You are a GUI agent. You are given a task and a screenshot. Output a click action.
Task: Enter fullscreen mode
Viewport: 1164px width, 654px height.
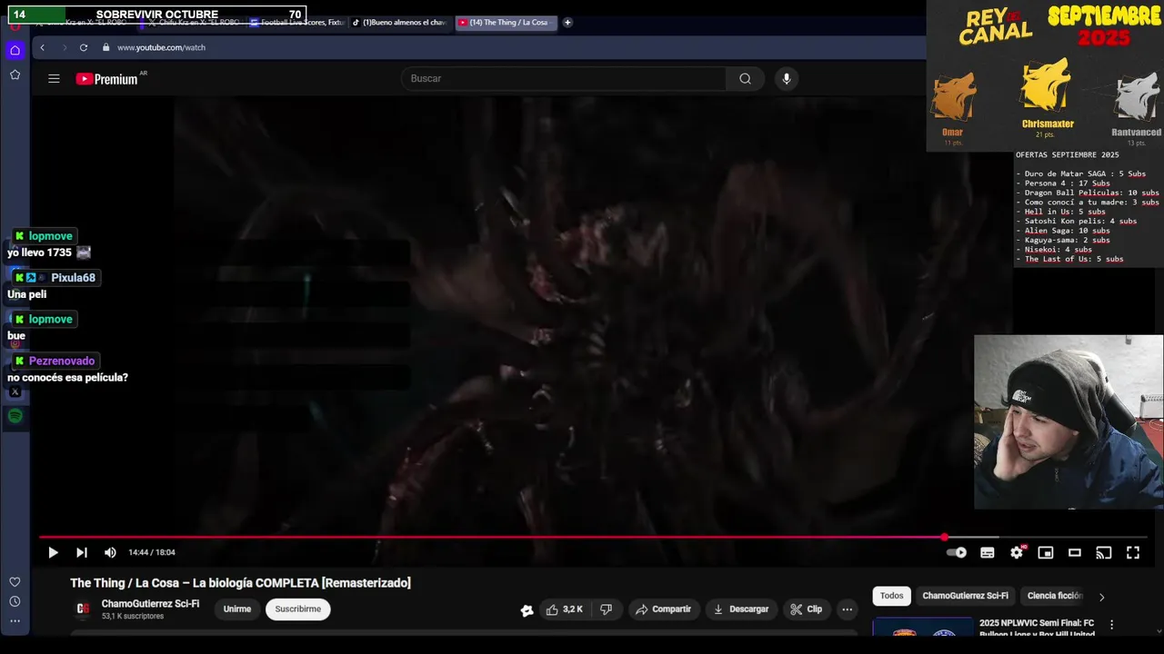[x=1133, y=552]
